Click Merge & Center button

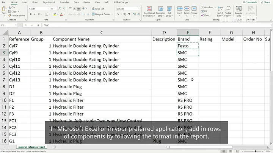pos(101,14)
